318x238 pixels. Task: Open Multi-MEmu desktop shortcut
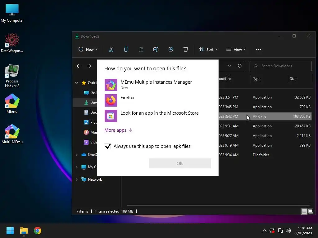(x=12, y=134)
